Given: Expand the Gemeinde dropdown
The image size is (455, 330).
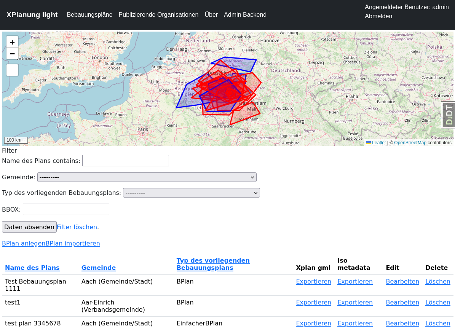Looking at the screenshot, I should pos(147,177).
